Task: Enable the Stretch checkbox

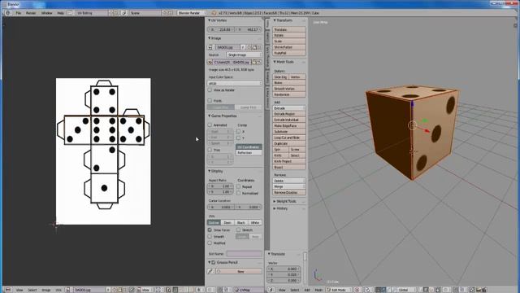Action: tap(238, 230)
